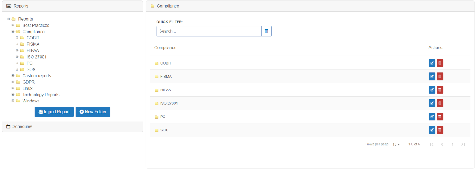The width and height of the screenshot is (476, 170).
Task: Click the Import Report button
Action: pyautogui.click(x=54, y=112)
